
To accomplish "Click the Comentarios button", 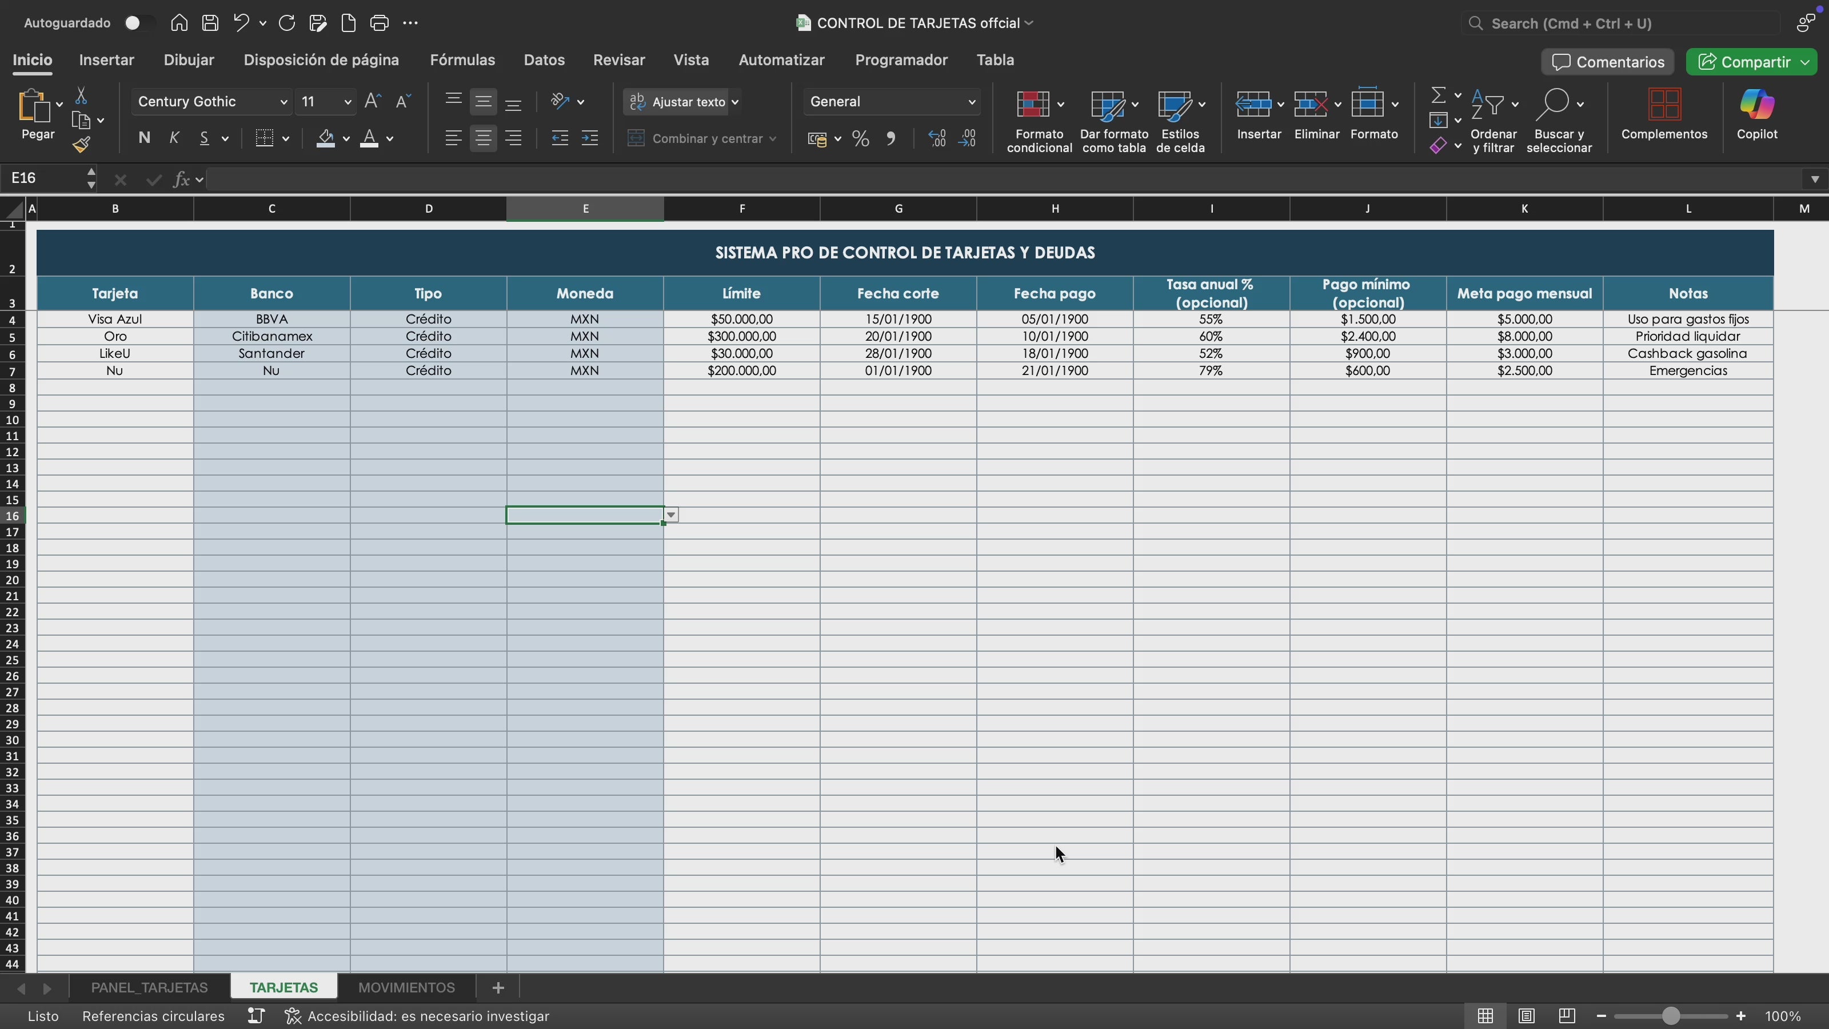I will tap(1607, 62).
